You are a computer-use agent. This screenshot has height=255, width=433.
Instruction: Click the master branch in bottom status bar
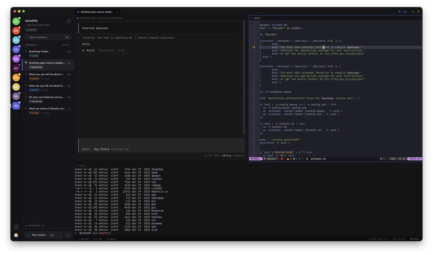pyautogui.click(x=83, y=239)
